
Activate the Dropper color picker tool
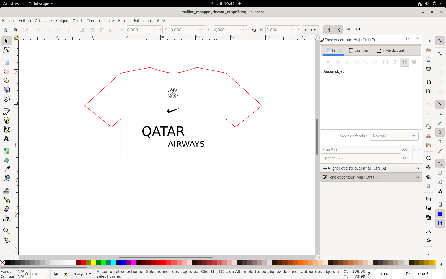point(7,169)
